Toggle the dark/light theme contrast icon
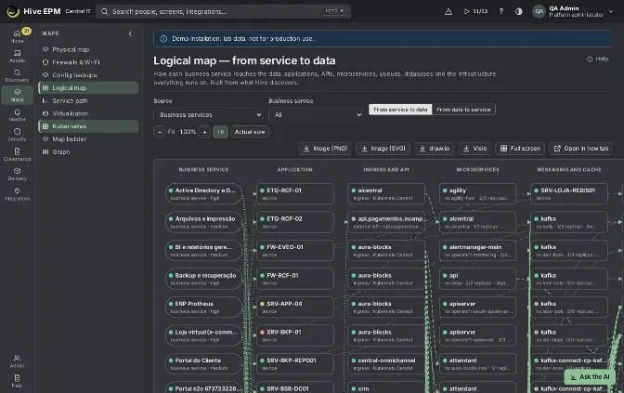This screenshot has height=393, width=624. [x=518, y=11]
